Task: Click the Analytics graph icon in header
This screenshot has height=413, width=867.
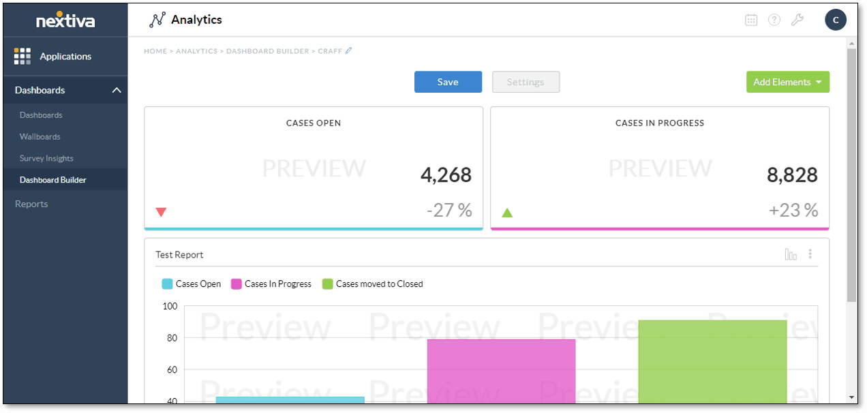Action: click(157, 20)
